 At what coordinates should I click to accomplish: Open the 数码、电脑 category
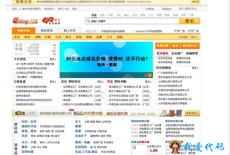[x=83, y=142]
